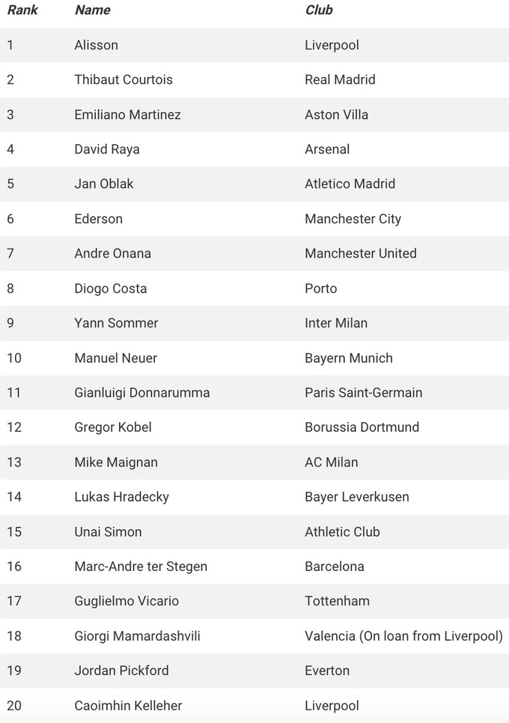This screenshot has height=723, width=509.
Task: Click the Borussia Dortmund club cell
Action: pyautogui.click(x=362, y=427)
